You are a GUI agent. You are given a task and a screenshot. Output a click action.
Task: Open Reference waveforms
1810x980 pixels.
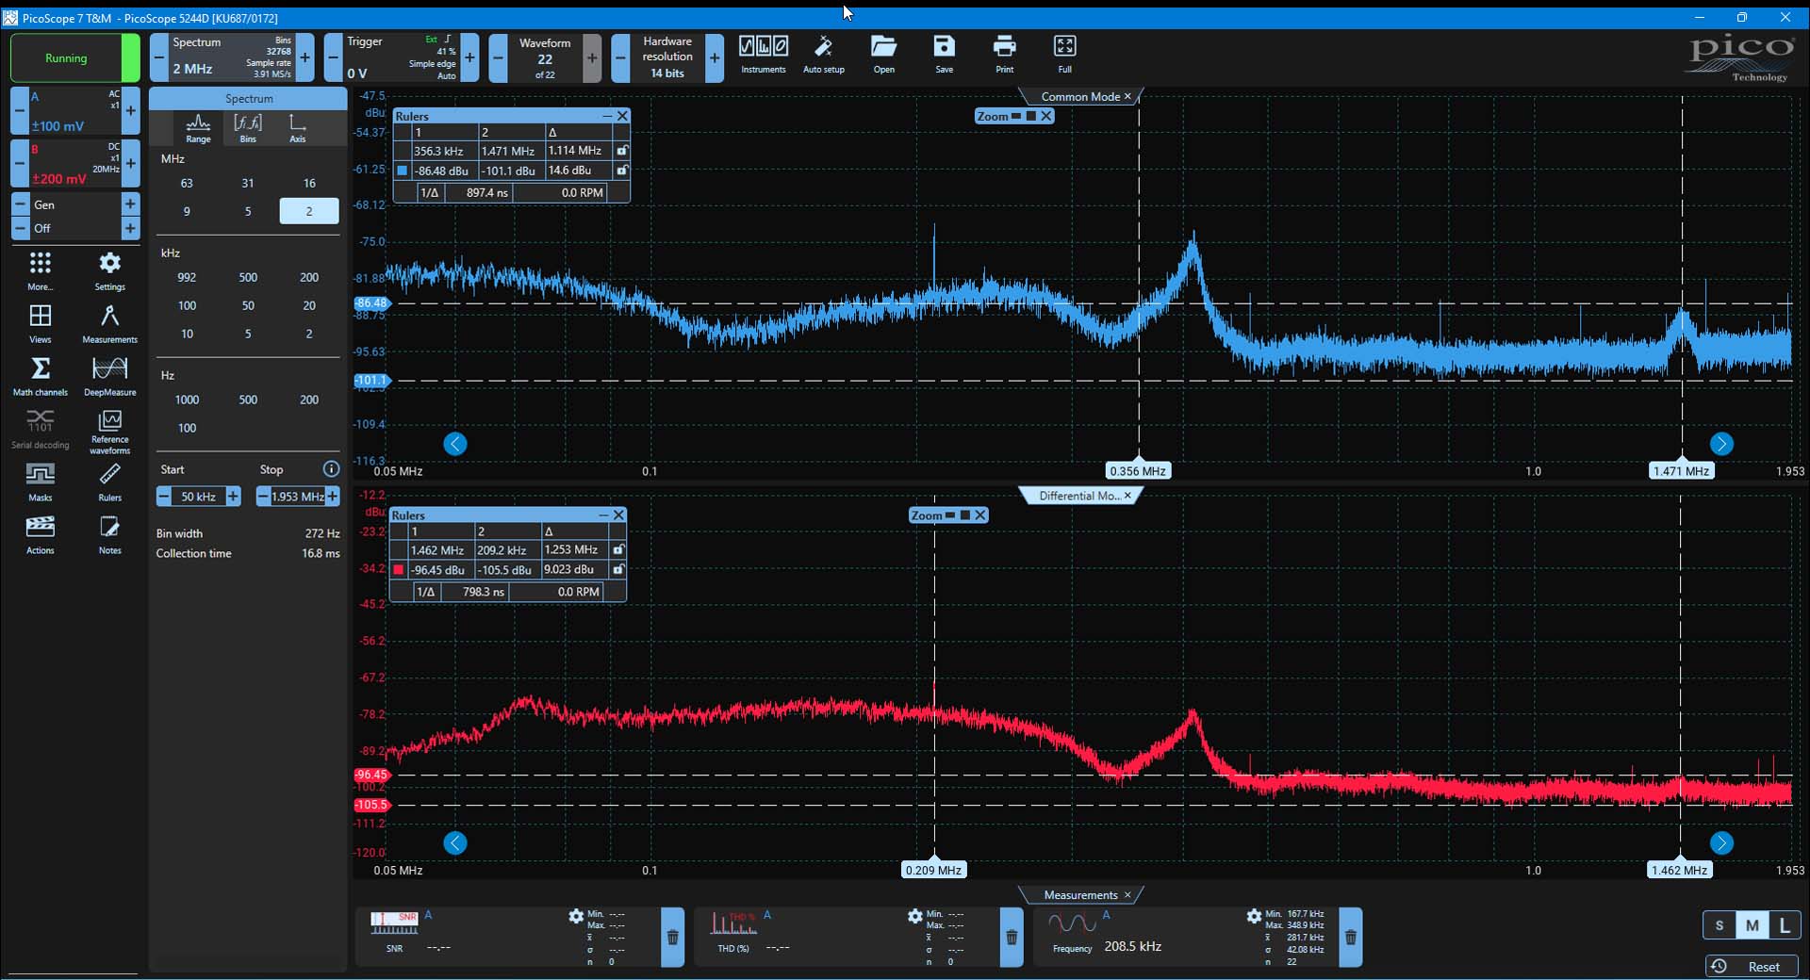point(109,432)
